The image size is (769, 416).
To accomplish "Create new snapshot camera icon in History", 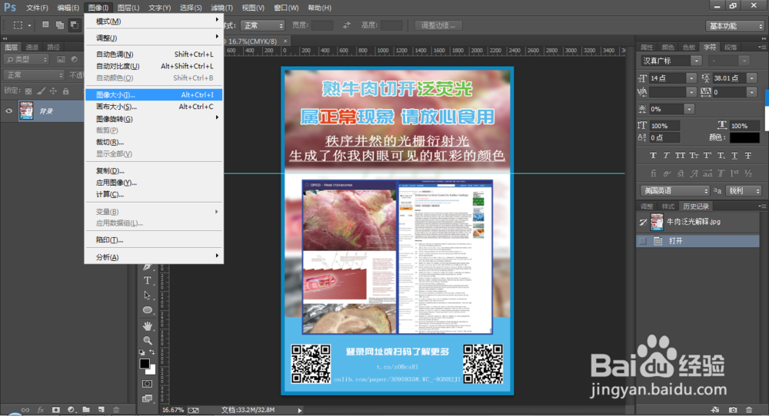I will (733, 410).
